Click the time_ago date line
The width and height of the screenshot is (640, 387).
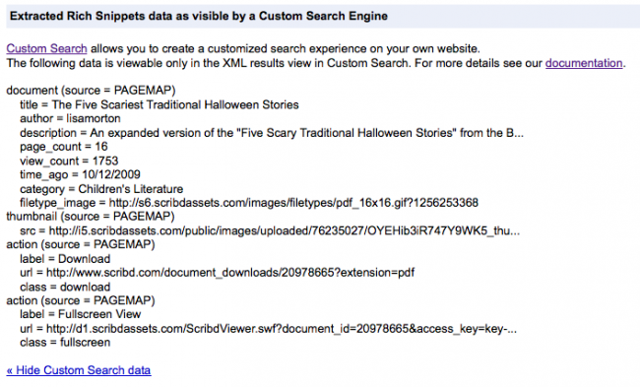(x=80, y=175)
